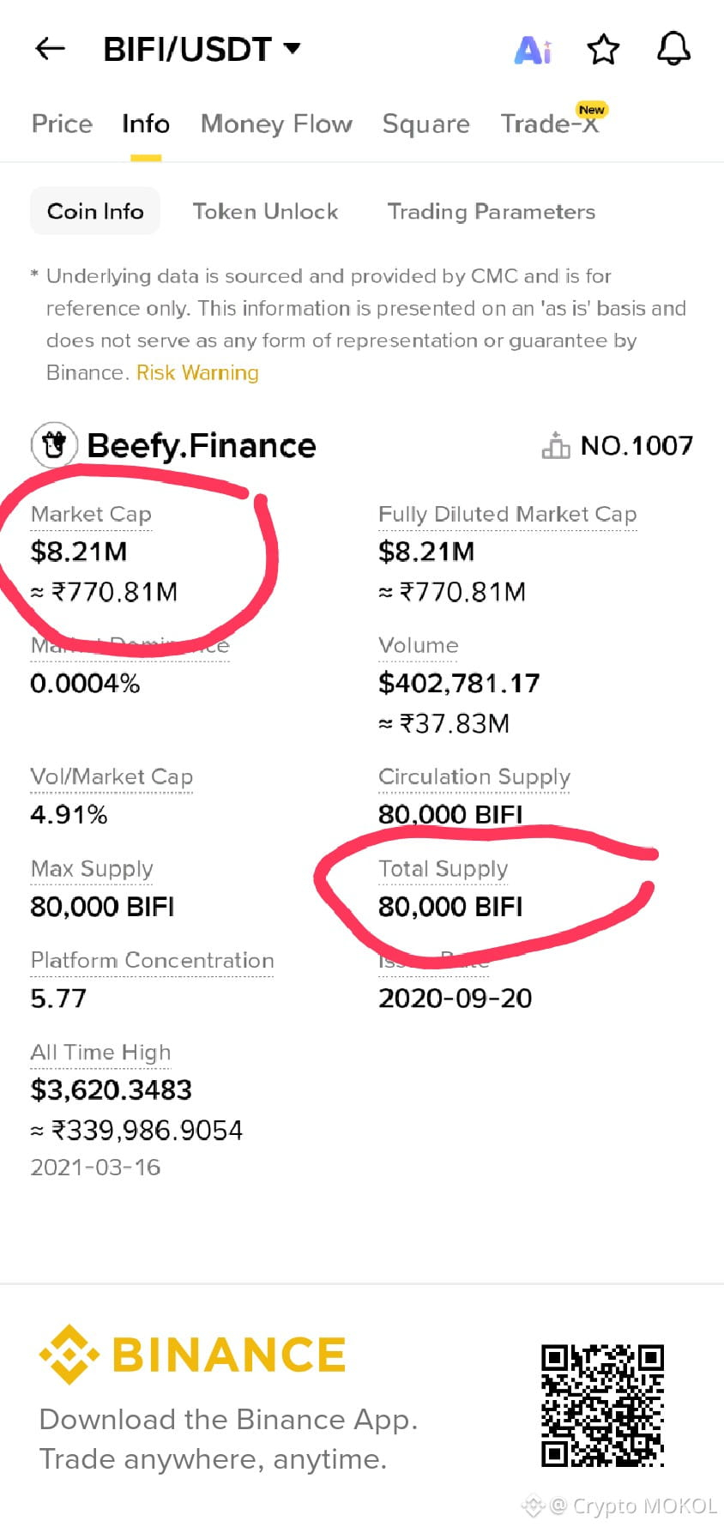This screenshot has width=724, height=1527.
Task: Select the Trading Parameters sub-tab
Action: point(492,211)
